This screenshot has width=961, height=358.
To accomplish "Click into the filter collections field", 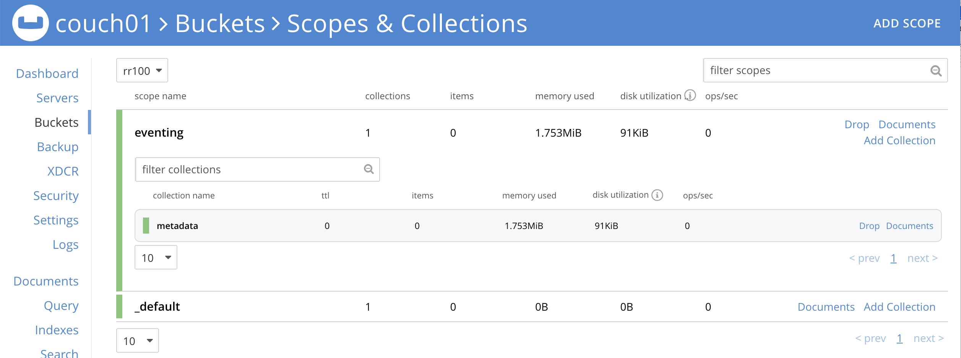I will click(x=248, y=169).
